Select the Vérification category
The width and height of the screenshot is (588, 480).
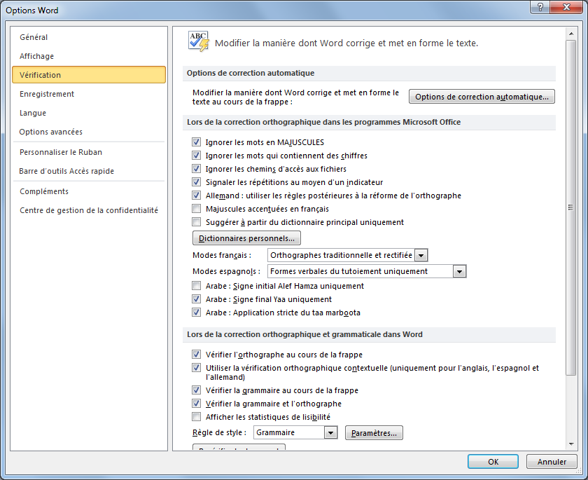[x=88, y=75]
